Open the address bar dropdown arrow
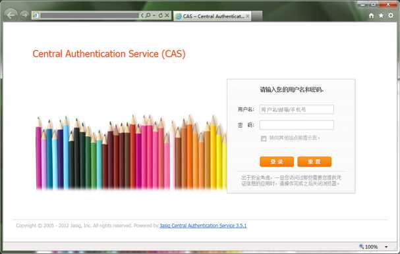Screen dimensions: 400x254 [x=154, y=16]
